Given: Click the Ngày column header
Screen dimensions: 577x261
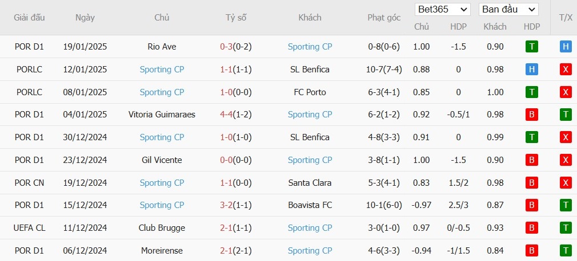Looking at the screenshot, I should 85,18.
